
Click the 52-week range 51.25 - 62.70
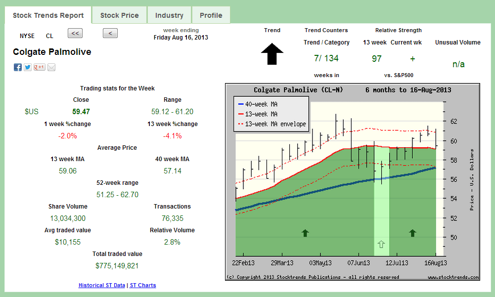(x=117, y=194)
